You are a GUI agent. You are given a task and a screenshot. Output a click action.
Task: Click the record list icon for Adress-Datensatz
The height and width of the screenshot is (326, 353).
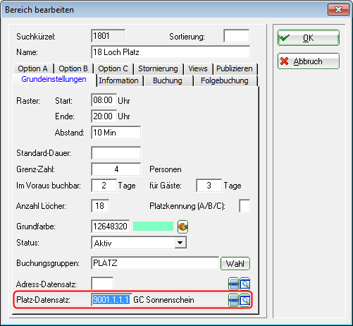[x=233, y=284]
